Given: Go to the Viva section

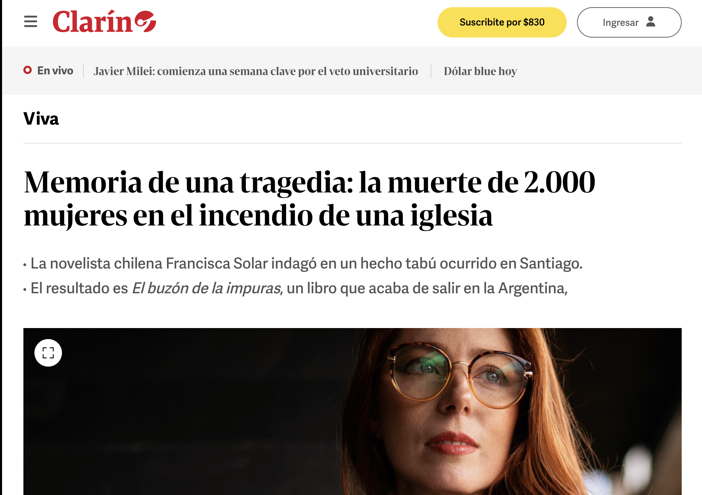Looking at the screenshot, I should (41, 119).
